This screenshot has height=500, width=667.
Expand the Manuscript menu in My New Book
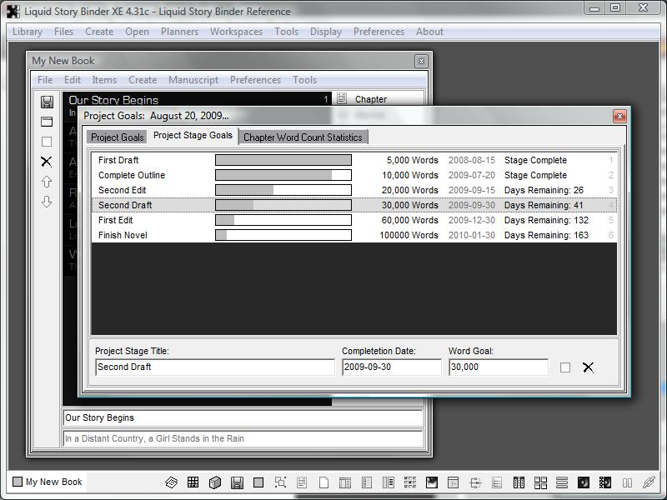coord(193,80)
